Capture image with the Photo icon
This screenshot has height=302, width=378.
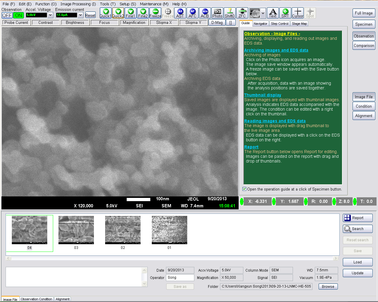[x=217, y=13]
